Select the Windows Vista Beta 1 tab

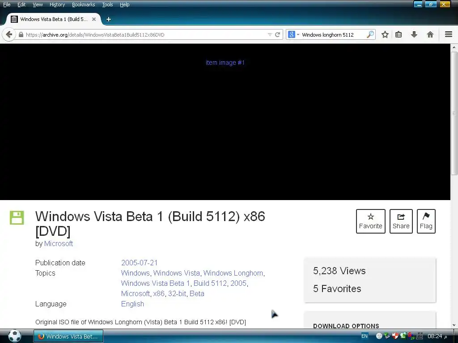pyautogui.click(x=54, y=19)
